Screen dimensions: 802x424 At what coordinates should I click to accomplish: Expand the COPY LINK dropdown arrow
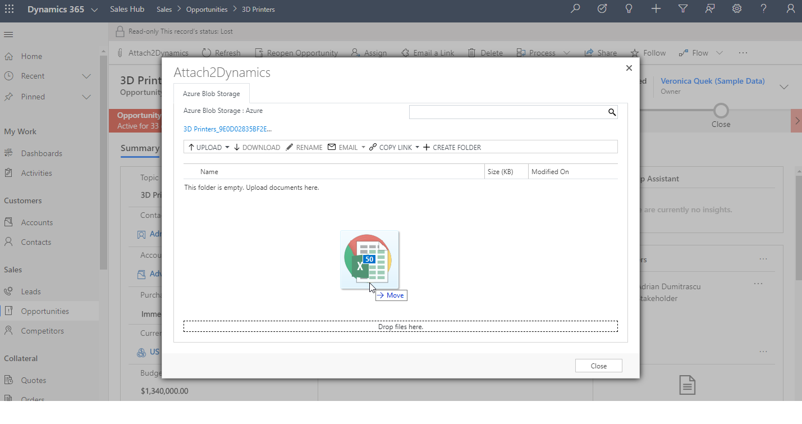pos(417,147)
